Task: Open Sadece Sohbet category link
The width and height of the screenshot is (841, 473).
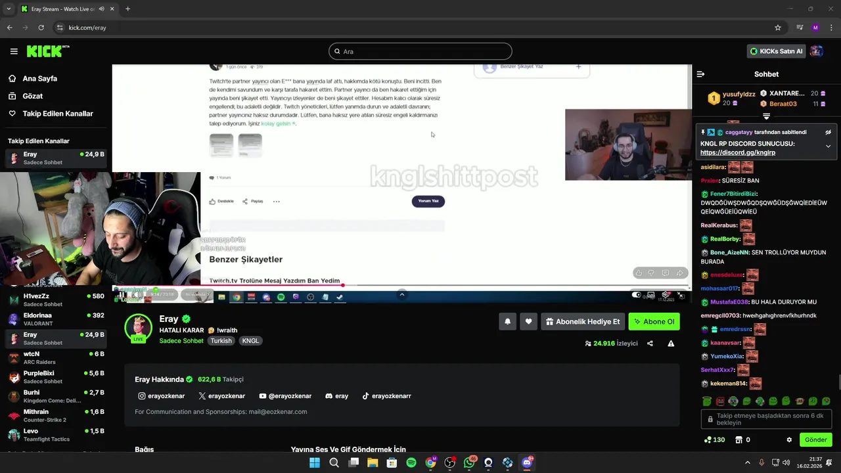Action: (181, 341)
